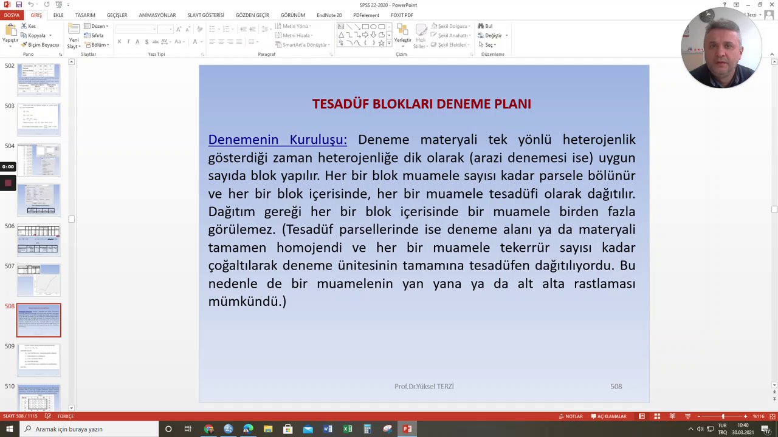The image size is (778, 437).
Task: Undo the last action
Action: coord(30,5)
